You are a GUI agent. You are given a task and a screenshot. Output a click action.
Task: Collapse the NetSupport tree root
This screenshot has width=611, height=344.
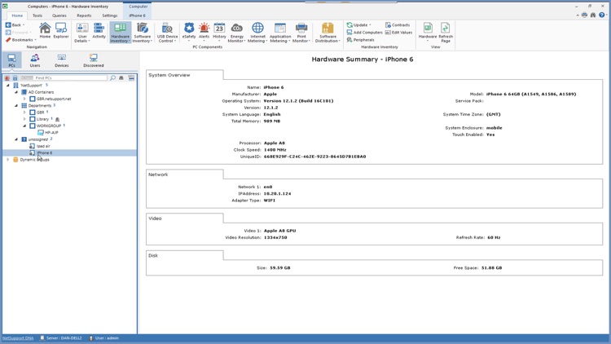click(8, 86)
